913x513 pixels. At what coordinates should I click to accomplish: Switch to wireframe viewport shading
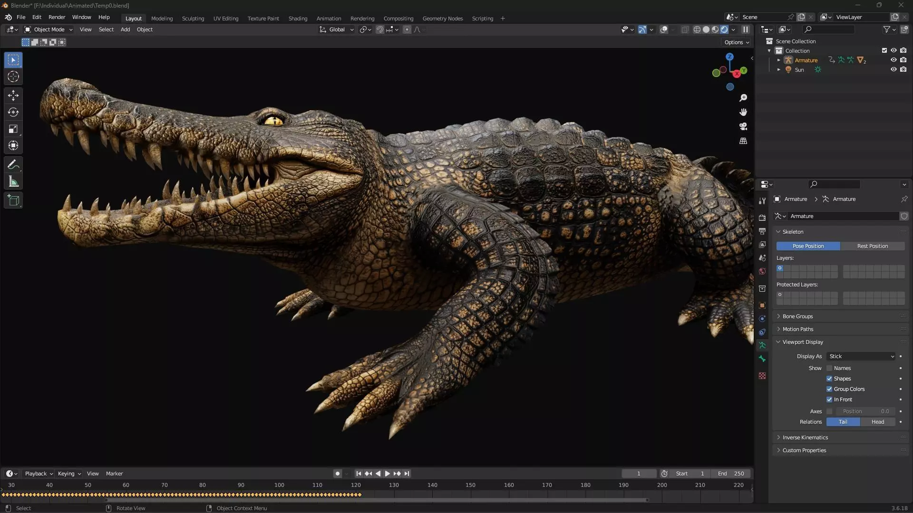point(697,29)
